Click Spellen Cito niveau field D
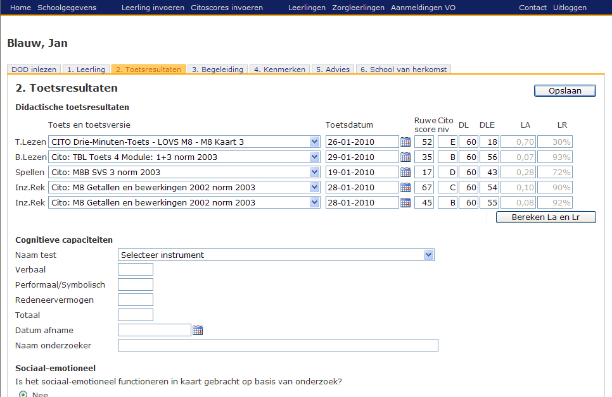Viewport: 612px width, 397px height. coord(447,172)
